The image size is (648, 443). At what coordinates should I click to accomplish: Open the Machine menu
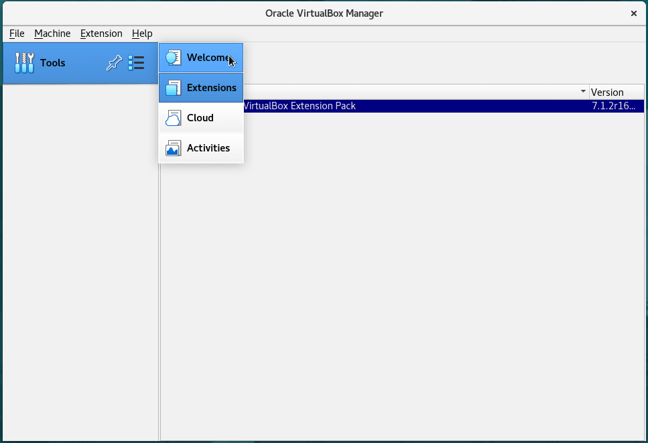(x=52, y=34)
